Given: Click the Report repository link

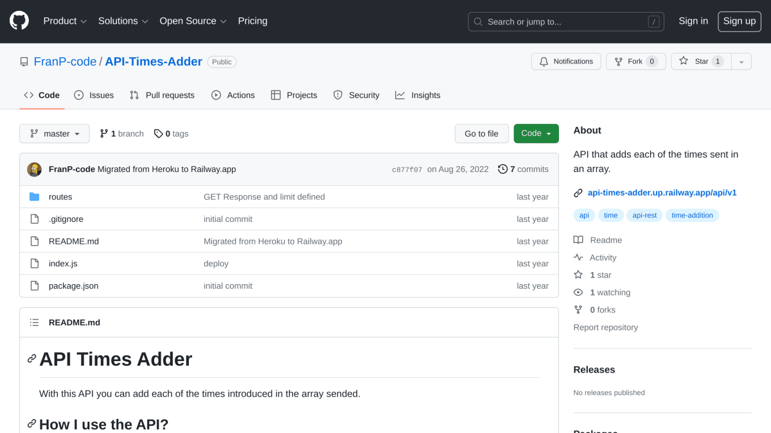Looking at the screenshot, I should (606, 327).
